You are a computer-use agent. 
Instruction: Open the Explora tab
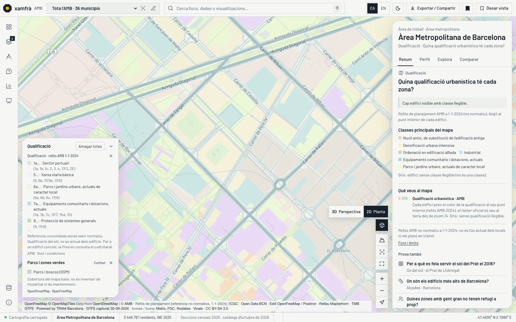pos(445,60)
